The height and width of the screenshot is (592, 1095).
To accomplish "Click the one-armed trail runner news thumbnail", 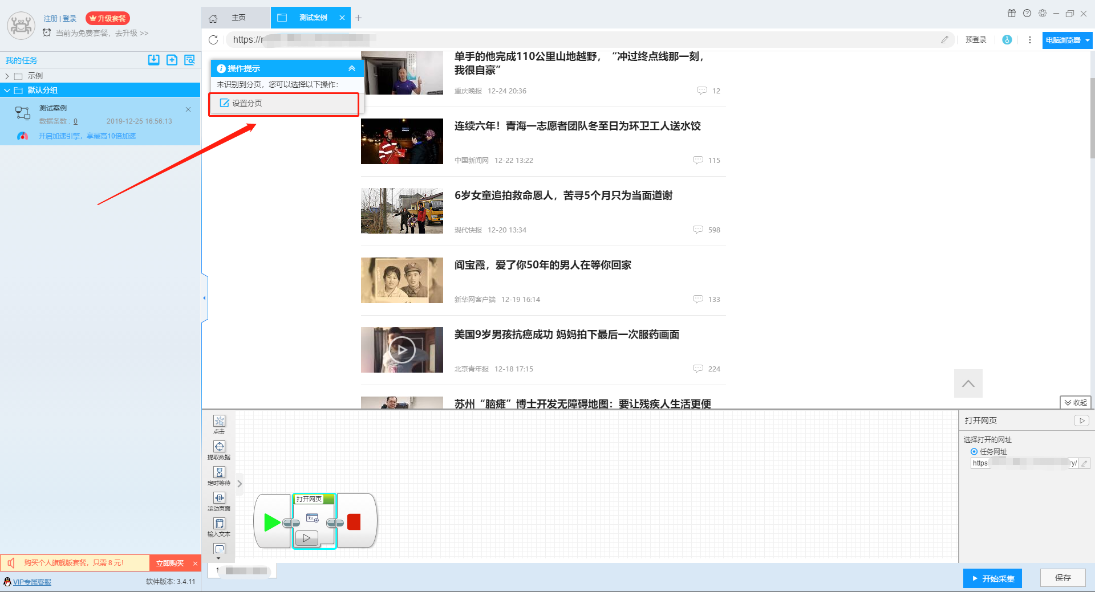I will [402, 73].
